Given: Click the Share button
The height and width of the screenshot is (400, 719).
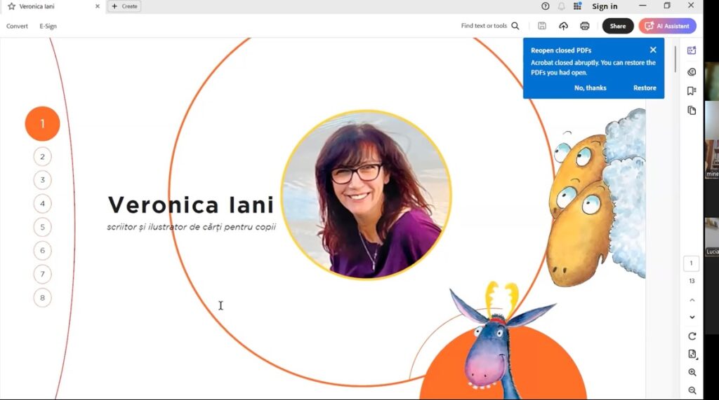Looking at the screenshot, I should [618, 26].
